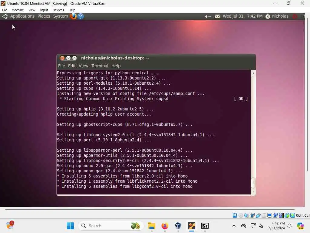Open the VirtualBox Help menu

tap(72, 10)
